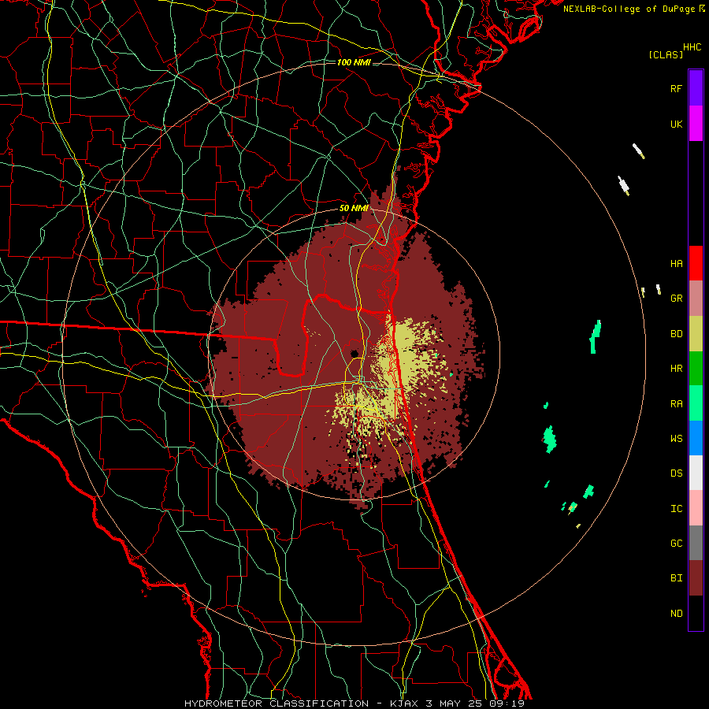Click the DS white legend swatch
This screenshot has height=709, width=709.
[x=696, y=473]
